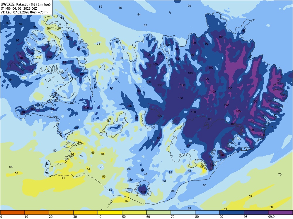Click the map humidity value '51'

(x=63, y=178)
